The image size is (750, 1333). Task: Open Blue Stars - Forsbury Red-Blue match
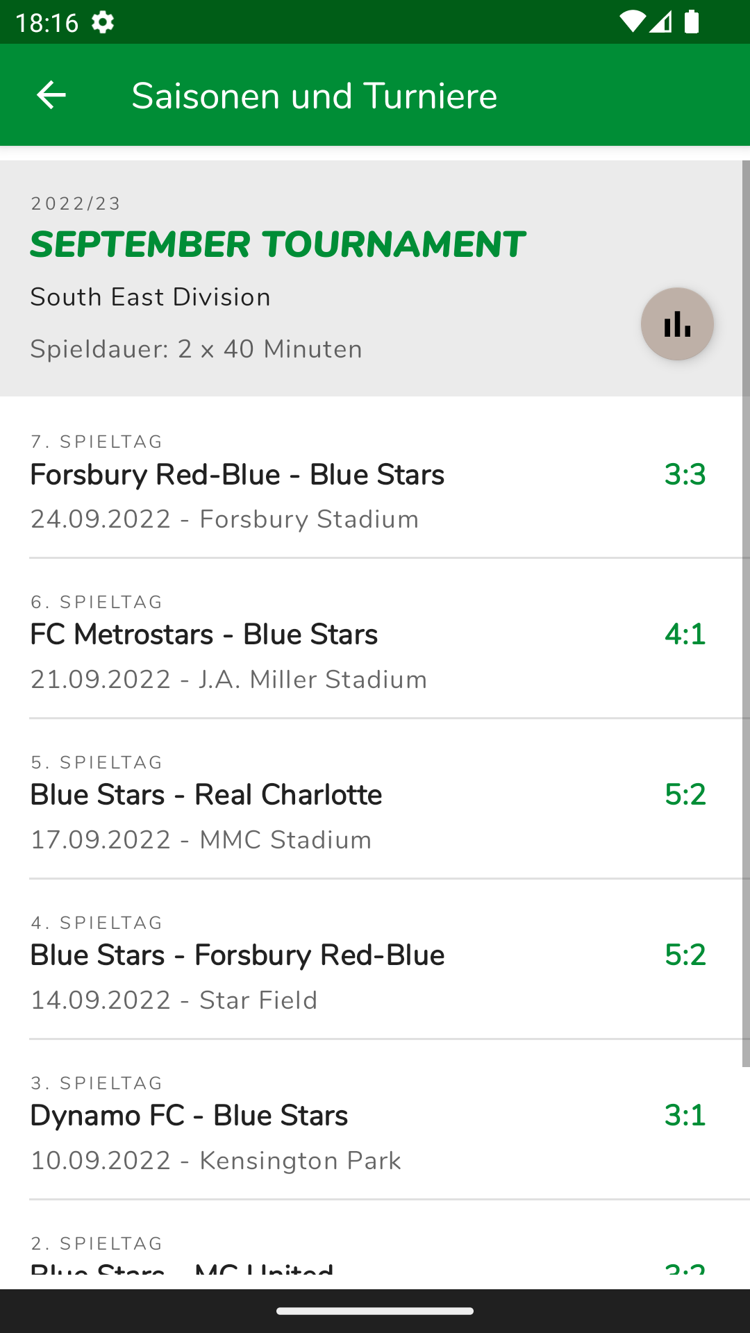point(237,955)
